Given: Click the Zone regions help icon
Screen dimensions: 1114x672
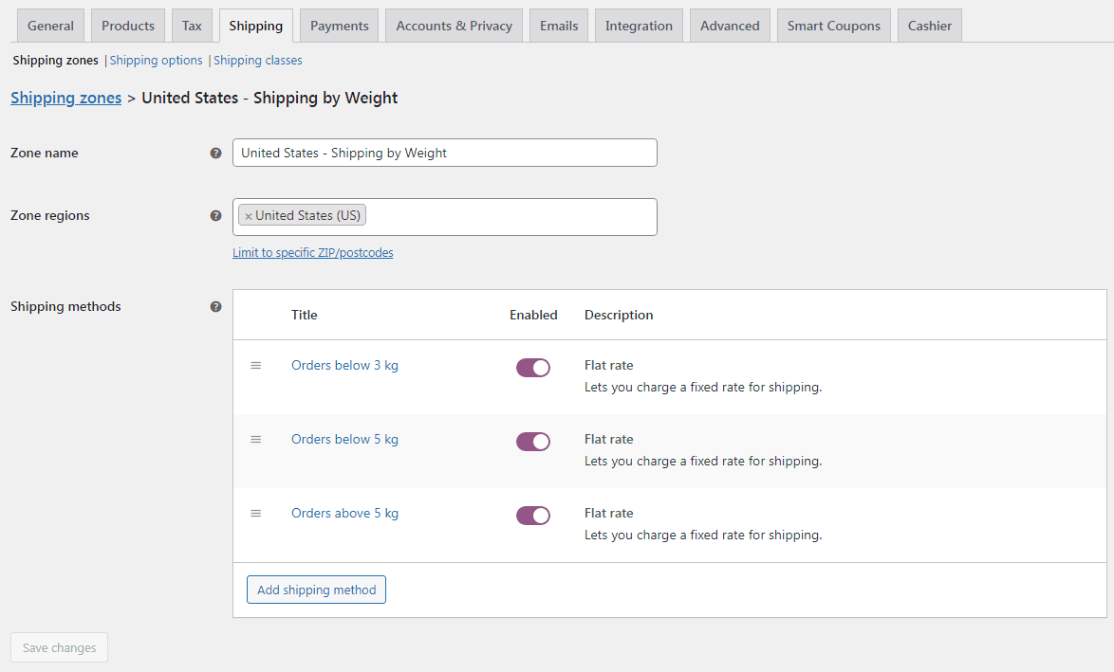Looking at the screenshot, I should coord(216,216).
